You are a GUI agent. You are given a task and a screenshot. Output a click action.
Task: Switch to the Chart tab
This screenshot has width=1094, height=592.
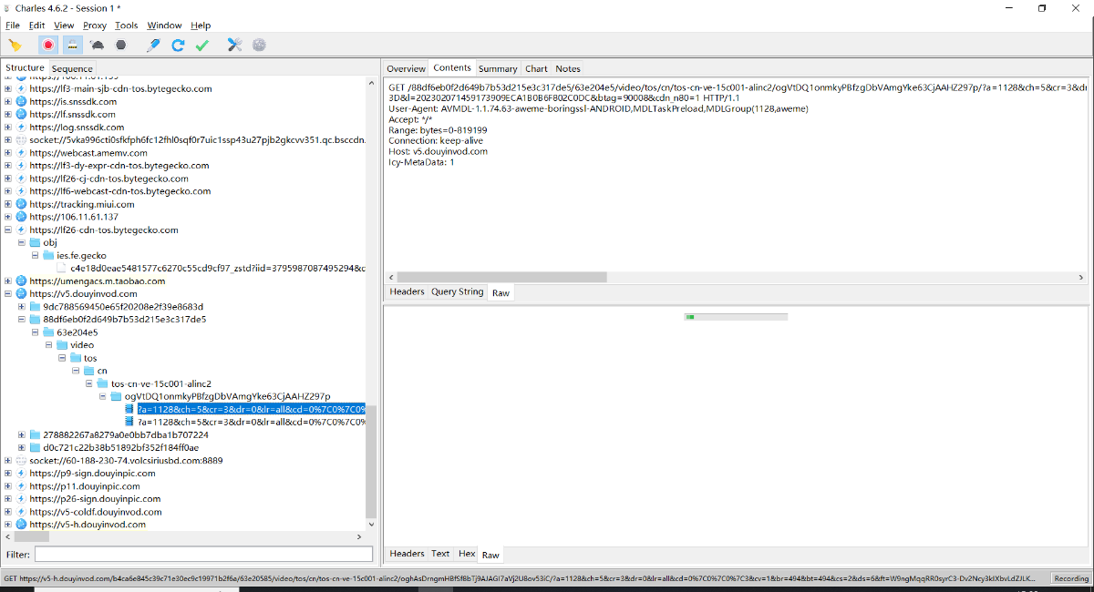coord(536,68)
